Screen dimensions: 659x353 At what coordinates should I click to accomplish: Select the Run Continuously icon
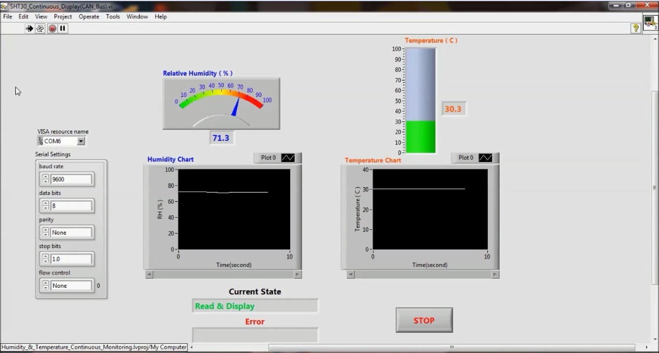39,28
